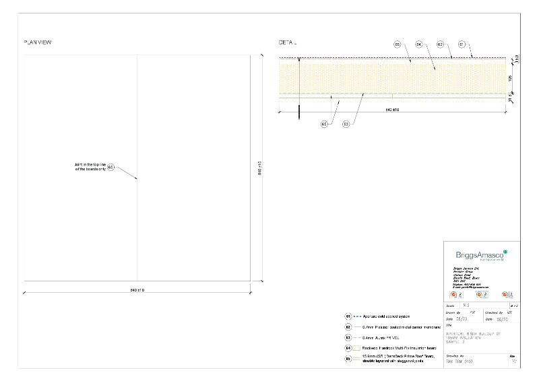Image resolution: width=539 pixels, height=381 pixels.
Task: Click the rightmost certification badge in the title block
Action: pyautogui.click(x=507, y=294)
